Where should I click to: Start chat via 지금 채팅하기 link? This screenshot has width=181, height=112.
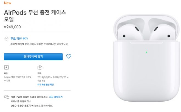pos(56,97)
